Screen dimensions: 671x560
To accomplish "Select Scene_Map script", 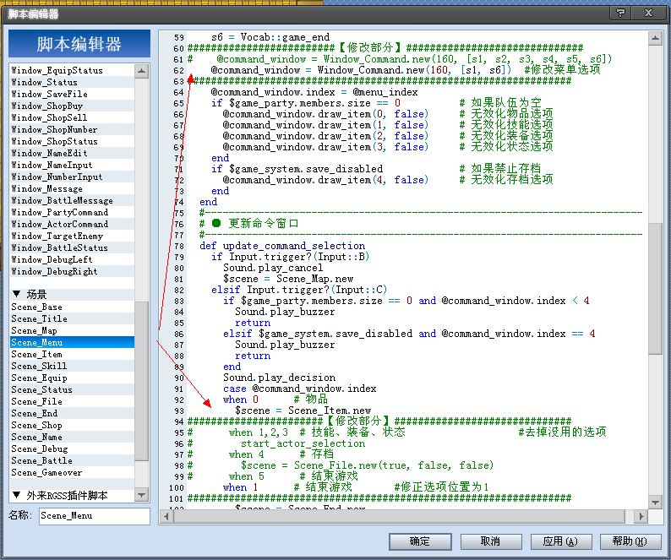I will (x=72, y=331).
